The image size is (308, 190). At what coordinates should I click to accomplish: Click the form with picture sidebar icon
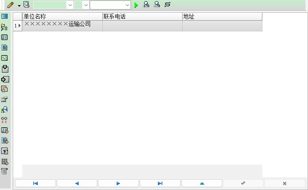point(4,99)
